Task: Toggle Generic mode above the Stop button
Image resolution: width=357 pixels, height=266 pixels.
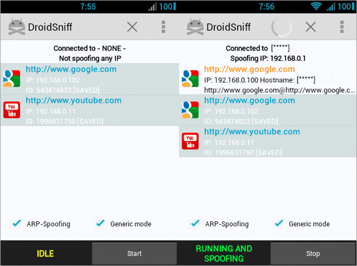Action: coord(278,224)
